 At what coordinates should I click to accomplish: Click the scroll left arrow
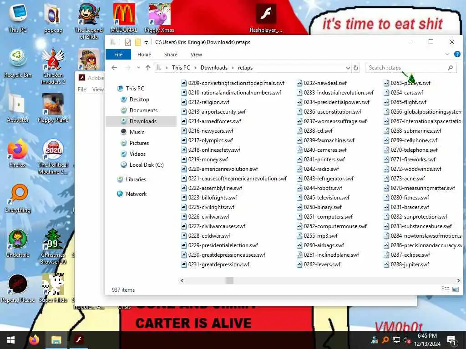click(182, 280)
